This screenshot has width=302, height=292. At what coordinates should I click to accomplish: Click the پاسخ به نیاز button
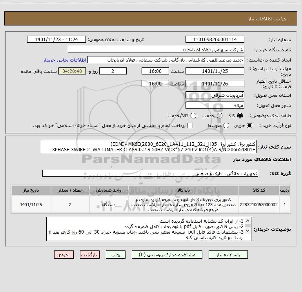228,255
